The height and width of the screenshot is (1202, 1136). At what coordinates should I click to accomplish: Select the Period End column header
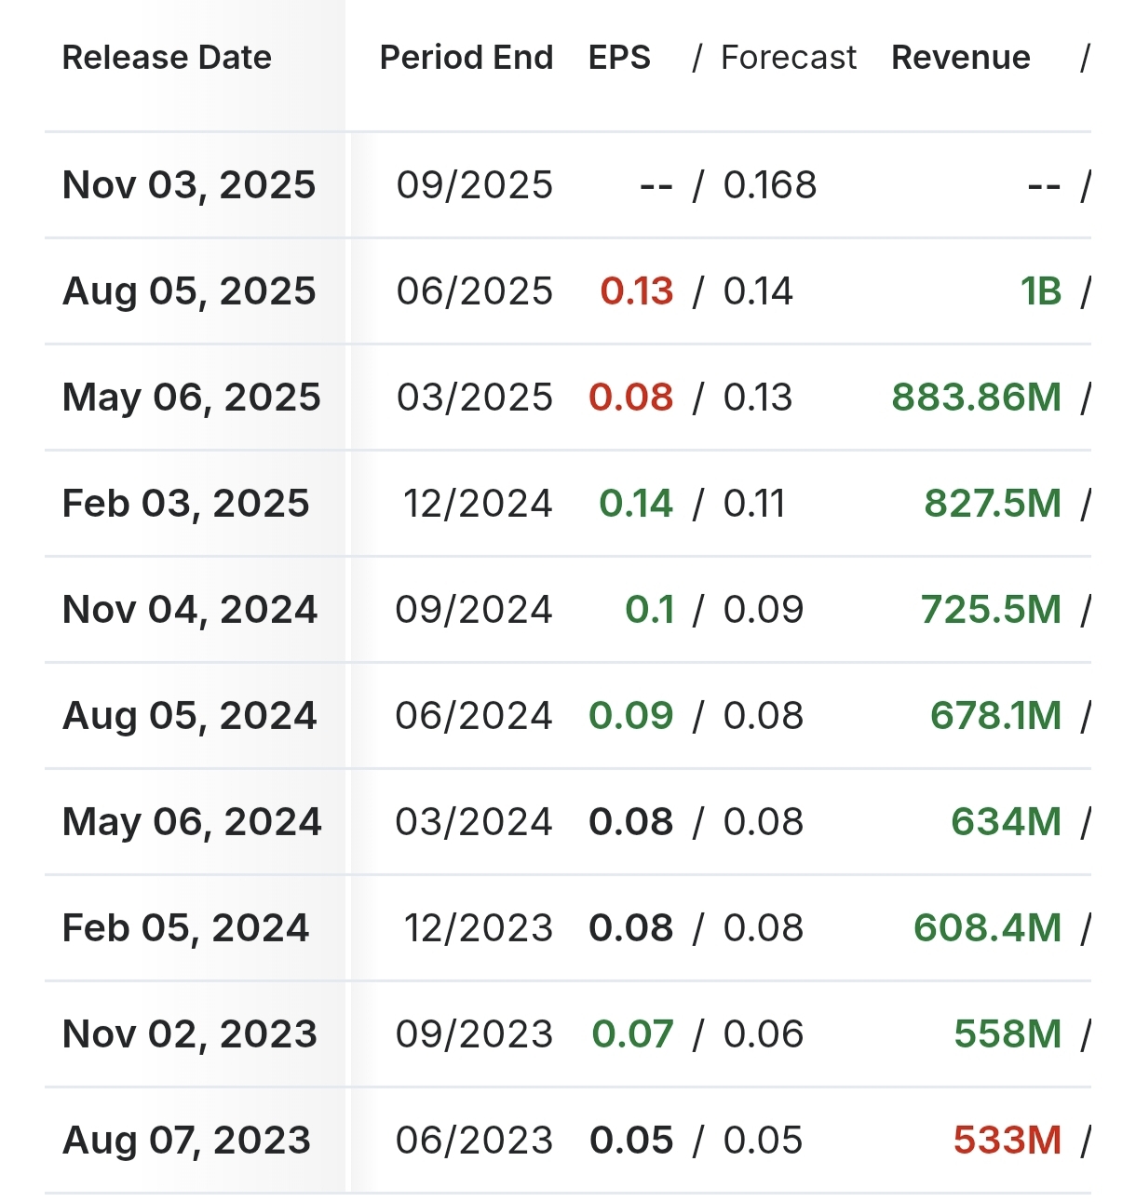(466, 58)
